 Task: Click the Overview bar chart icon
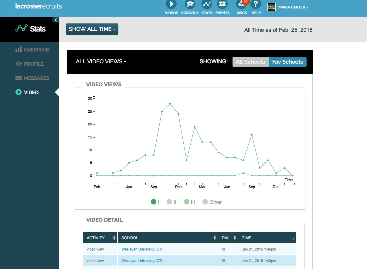click(x=19, y=49)
